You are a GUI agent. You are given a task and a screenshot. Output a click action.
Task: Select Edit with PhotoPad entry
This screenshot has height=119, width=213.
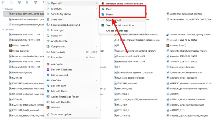[72, 102]
